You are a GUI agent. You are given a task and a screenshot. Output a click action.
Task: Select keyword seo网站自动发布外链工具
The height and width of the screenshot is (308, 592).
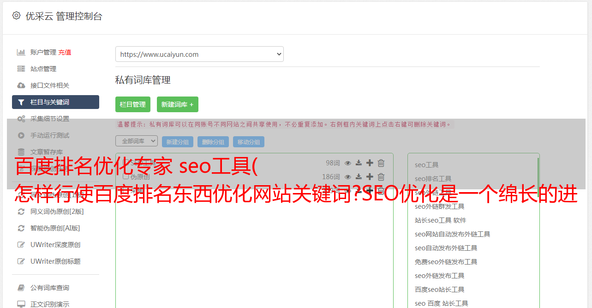(453, 234)
